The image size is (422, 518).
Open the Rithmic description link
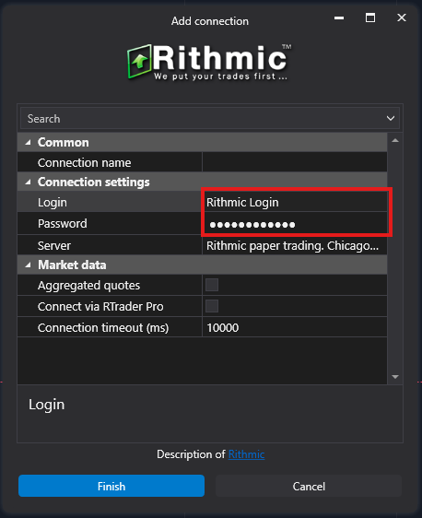click(x=246, y=454)
